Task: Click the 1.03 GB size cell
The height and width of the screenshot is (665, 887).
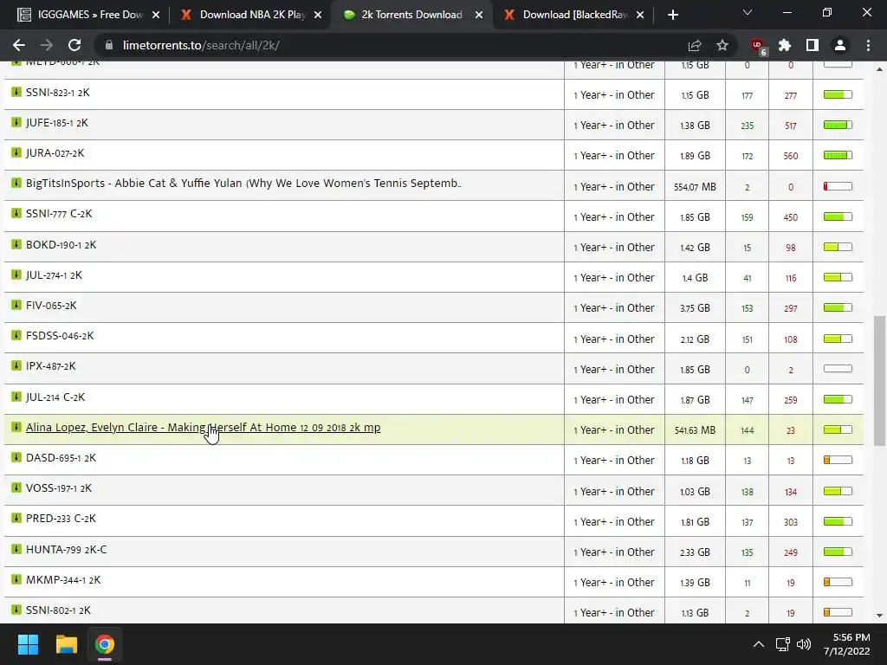Action: coord(695,492)
